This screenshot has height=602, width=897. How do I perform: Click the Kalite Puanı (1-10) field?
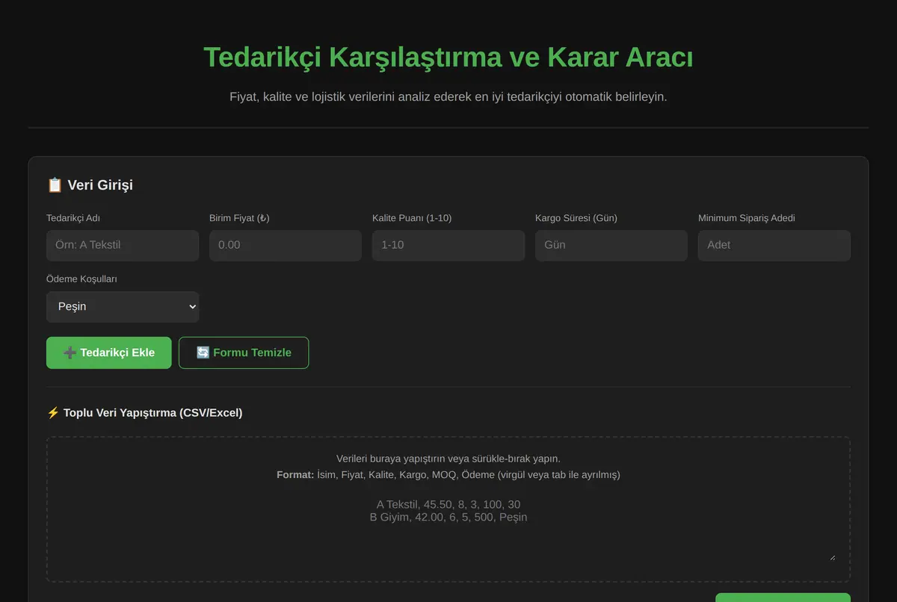449,245
